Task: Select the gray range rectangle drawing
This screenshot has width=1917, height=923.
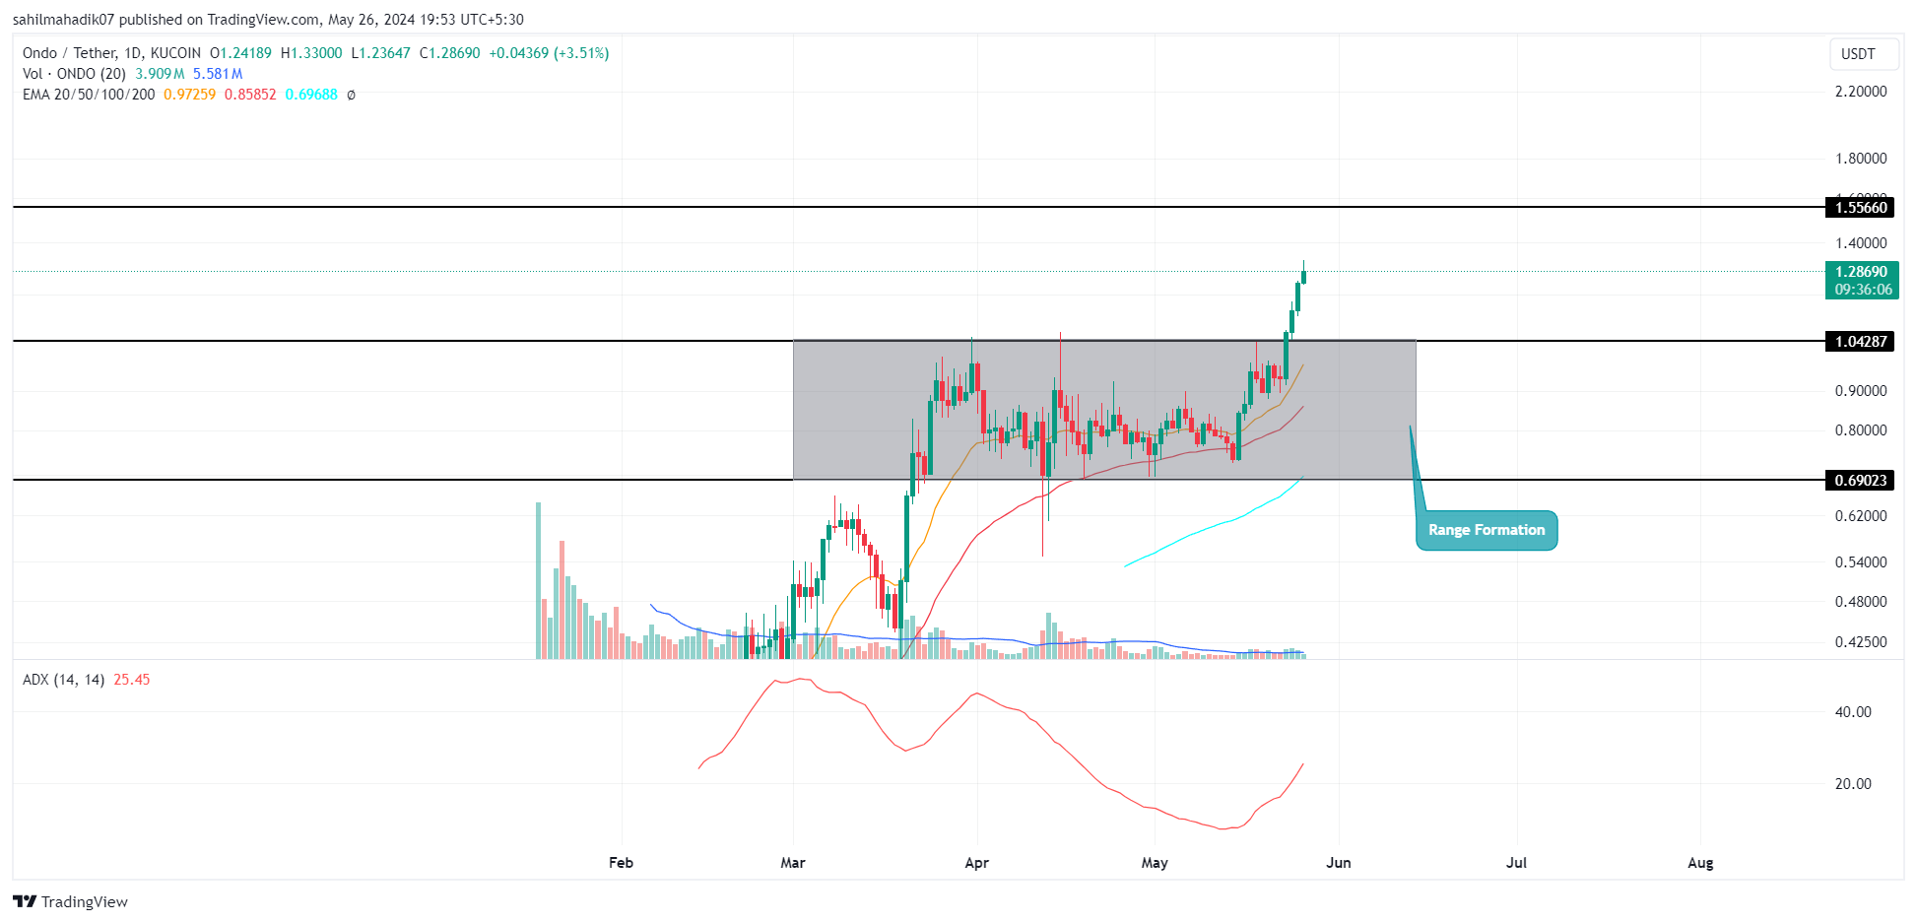Action: [1104, 410]
